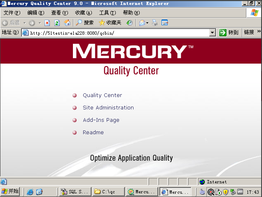Click the keyboard tray icon
This screenshot has width=262, height=197.
click(x=202, y=192)
